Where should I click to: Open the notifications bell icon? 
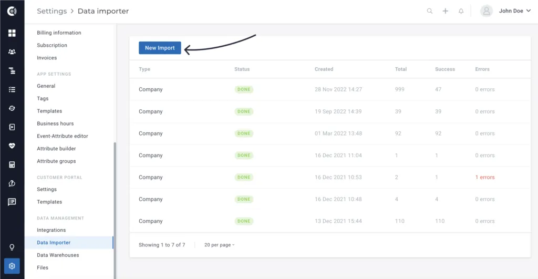[461, 11]
